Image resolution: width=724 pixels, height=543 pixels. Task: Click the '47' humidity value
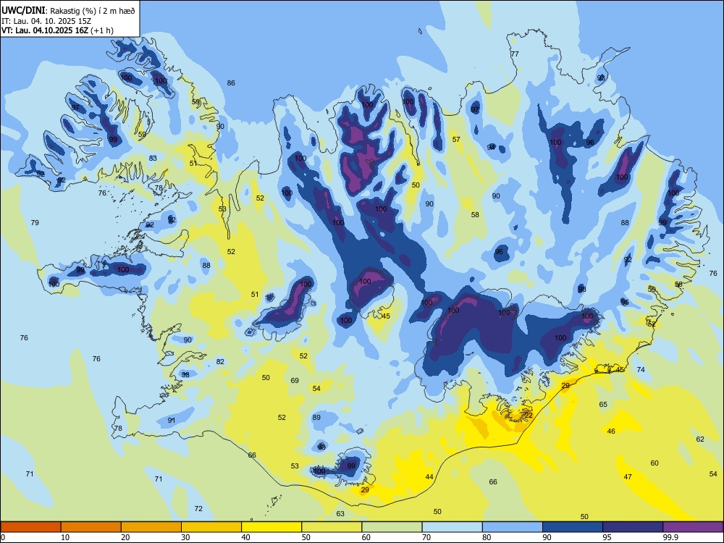(628, 476)
